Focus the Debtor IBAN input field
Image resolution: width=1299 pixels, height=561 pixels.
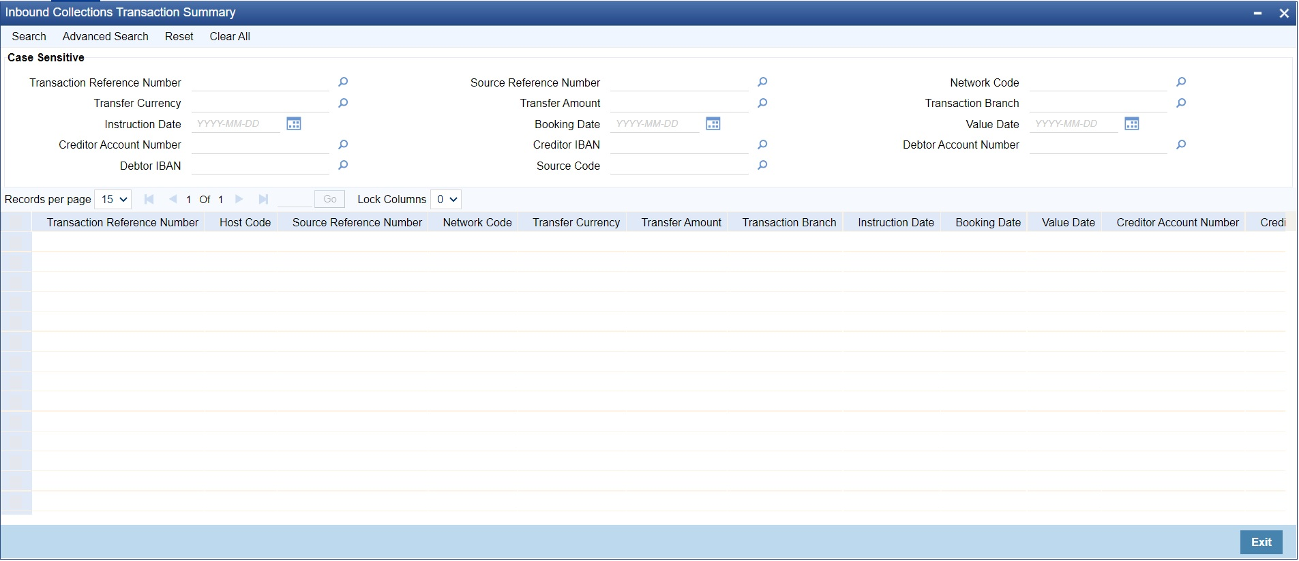point(260,166)
